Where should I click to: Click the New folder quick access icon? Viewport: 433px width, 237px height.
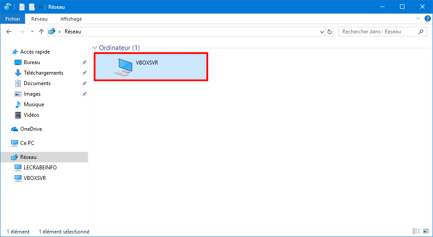pos(32,7)
